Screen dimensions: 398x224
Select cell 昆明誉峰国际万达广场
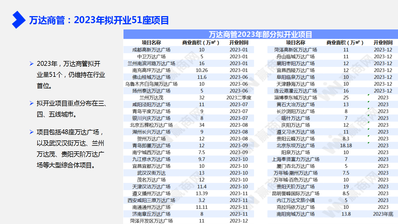(x=295, y=193)
